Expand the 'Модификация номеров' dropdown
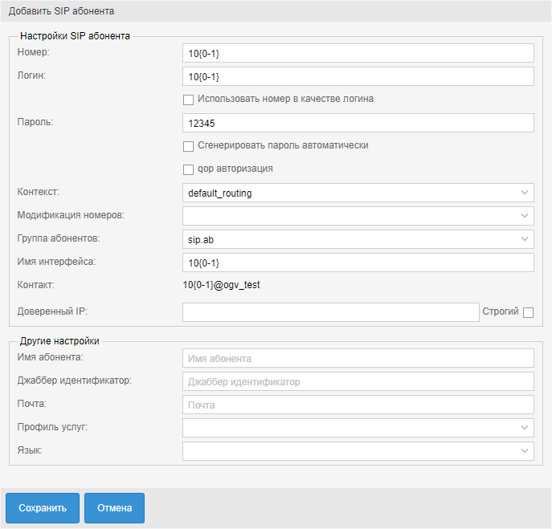 point(358,216)
